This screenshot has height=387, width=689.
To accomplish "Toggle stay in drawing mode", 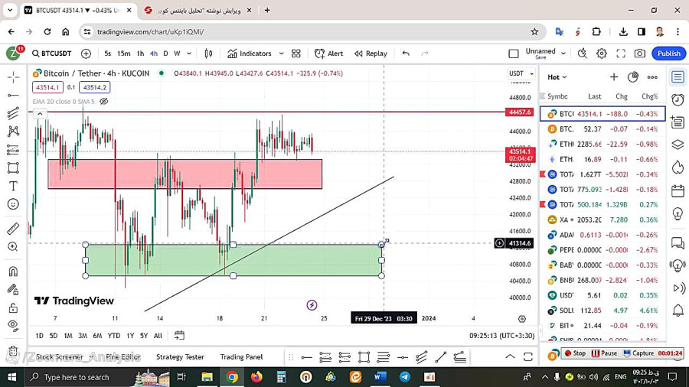I will 13,290.
